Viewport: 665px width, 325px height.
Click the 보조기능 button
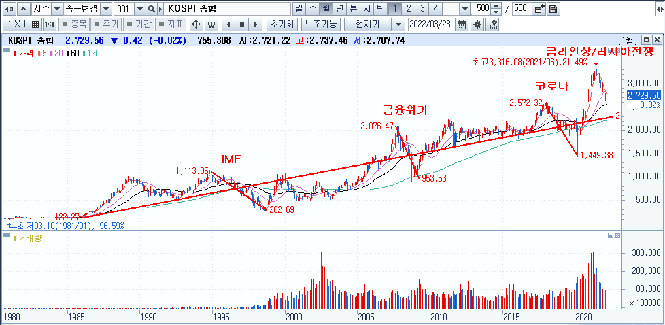click(x=321, y=24)
